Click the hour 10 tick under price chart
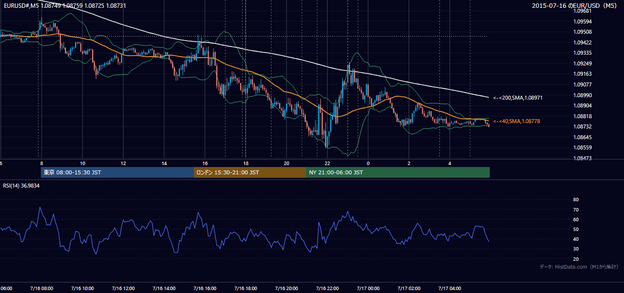 (82, 163)
